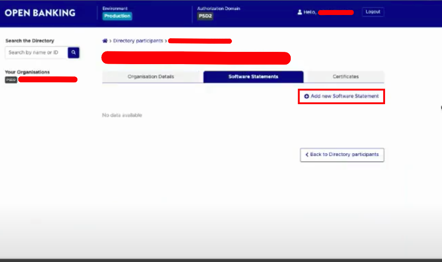Screen dimensions: 442x262
Task: Click the magnifier search button
Action: pyautogui.click(x=73, y=52)
